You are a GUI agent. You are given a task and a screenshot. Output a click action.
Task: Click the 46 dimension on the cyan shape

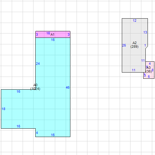pos(68,87)
